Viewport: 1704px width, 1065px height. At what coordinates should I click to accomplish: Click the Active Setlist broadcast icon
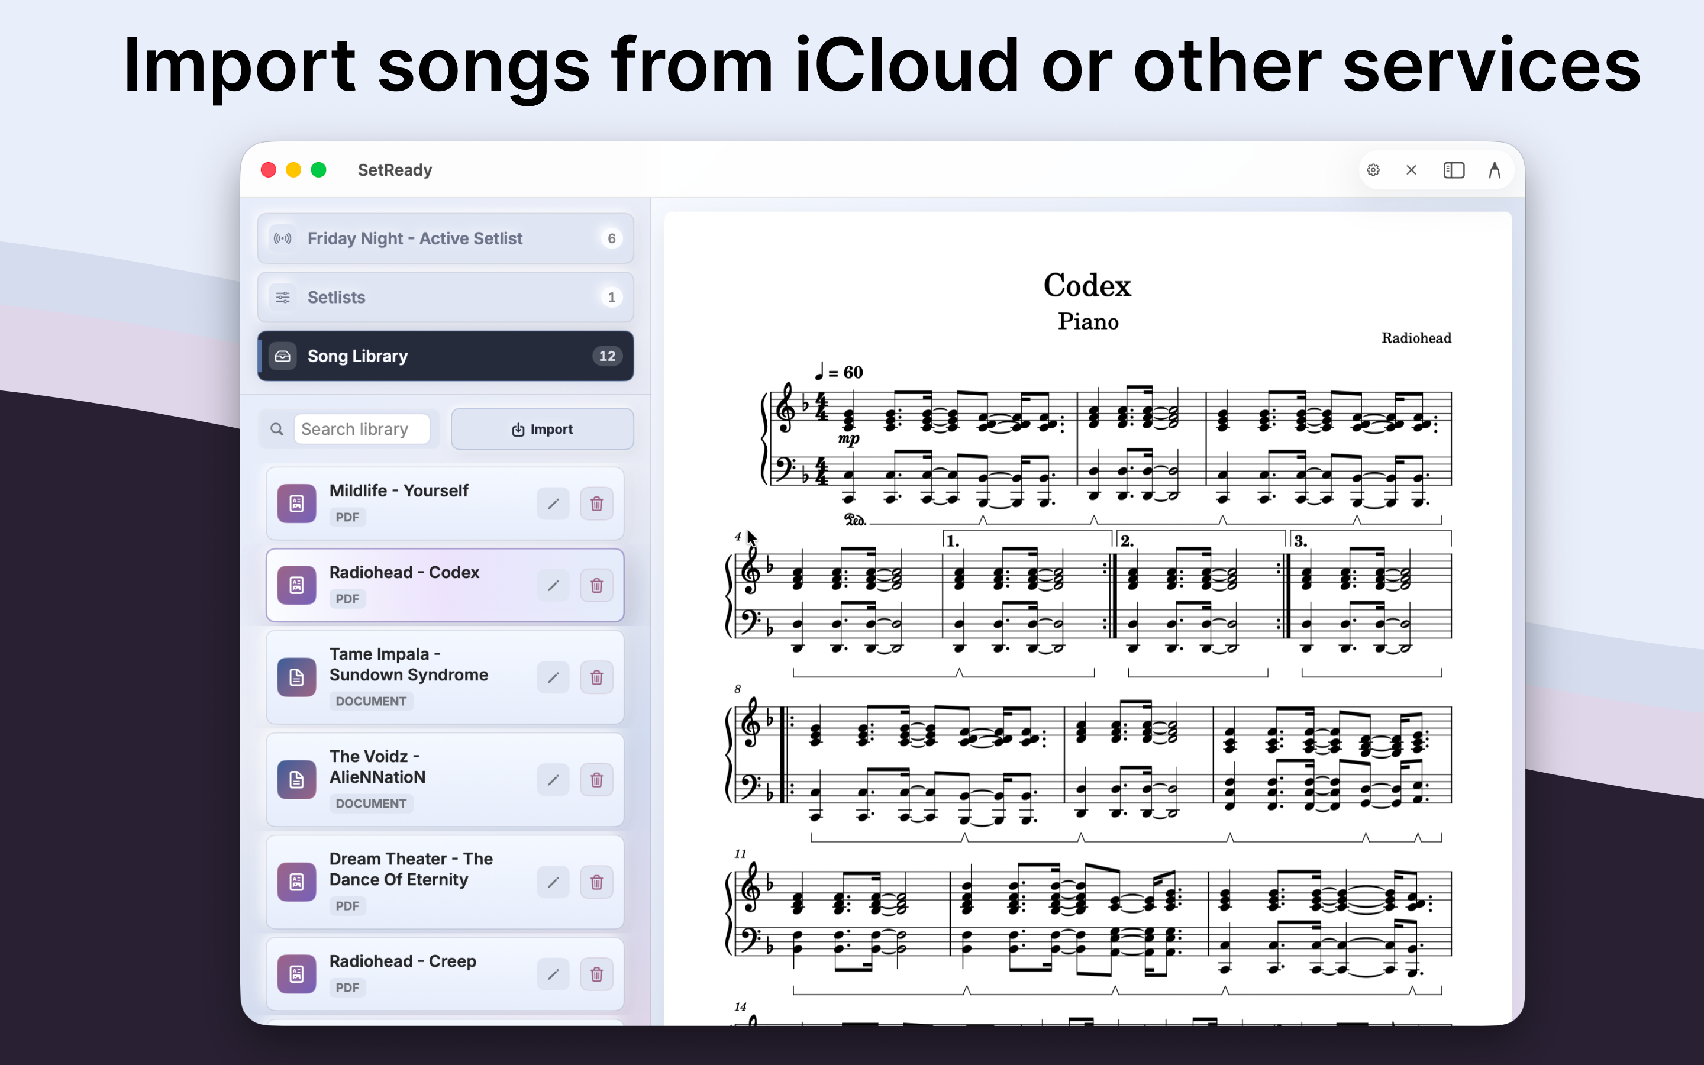coord(282,238)
